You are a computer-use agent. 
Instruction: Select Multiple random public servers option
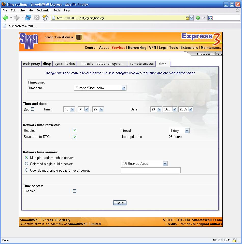coord(27,157)
